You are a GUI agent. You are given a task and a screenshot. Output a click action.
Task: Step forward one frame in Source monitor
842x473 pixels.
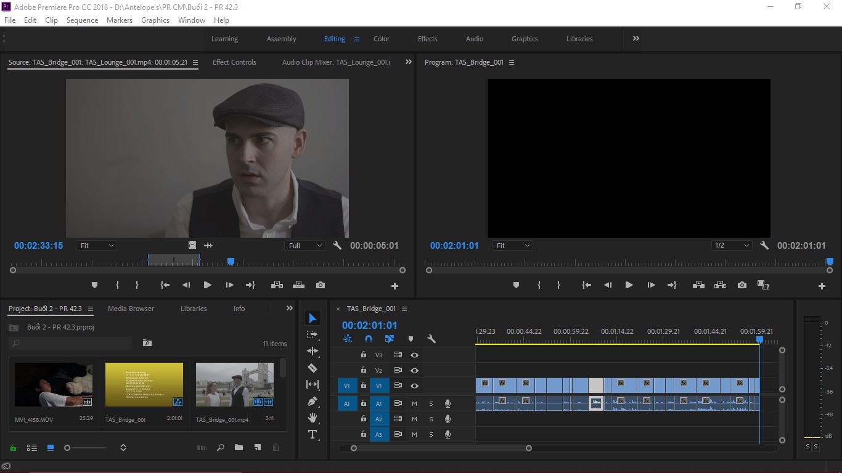(229, 285)
